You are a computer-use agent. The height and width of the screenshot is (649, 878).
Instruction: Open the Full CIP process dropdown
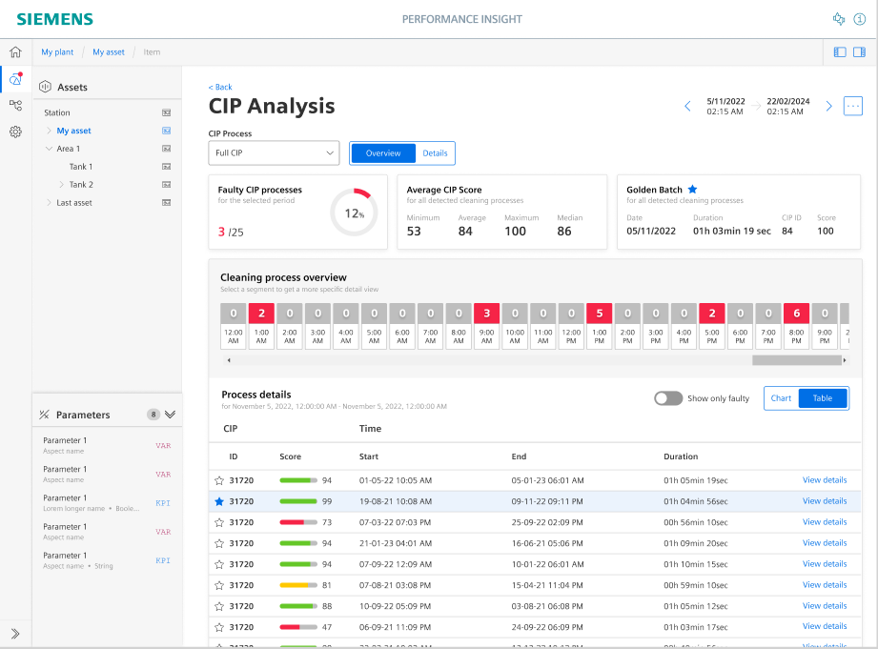click(274, 152)
